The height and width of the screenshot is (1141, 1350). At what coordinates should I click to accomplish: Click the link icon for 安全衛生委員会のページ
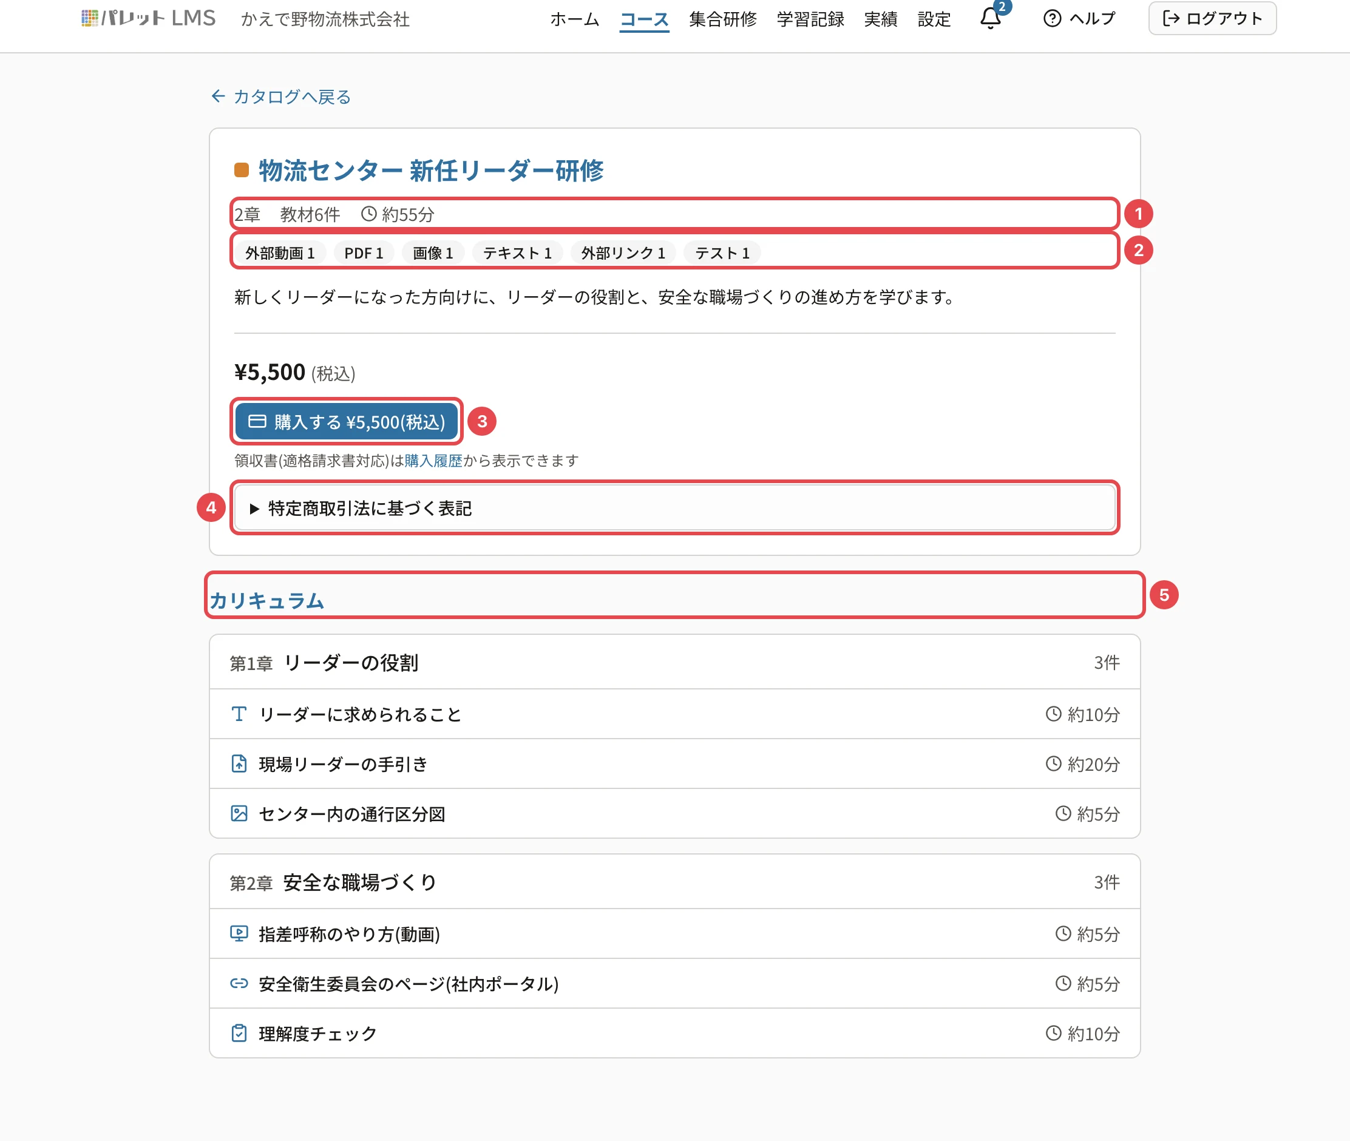(x=239, y=983)
